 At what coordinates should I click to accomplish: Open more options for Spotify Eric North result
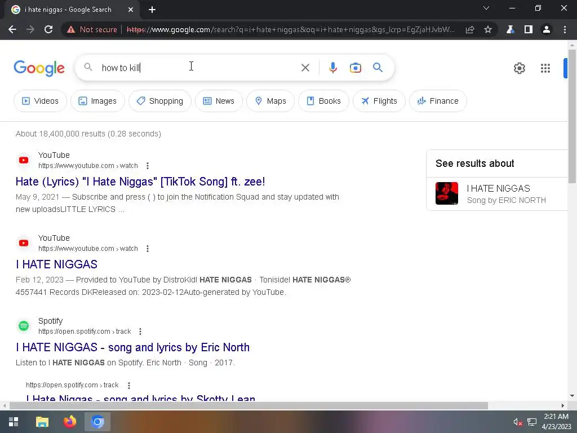pyautogui.click(x=140, y=332)
